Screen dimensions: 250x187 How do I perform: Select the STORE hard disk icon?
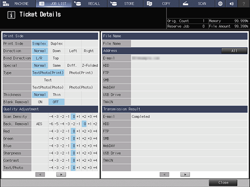coord(114,3)
